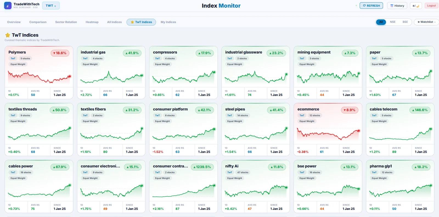Select the All exchange filter

381,22
